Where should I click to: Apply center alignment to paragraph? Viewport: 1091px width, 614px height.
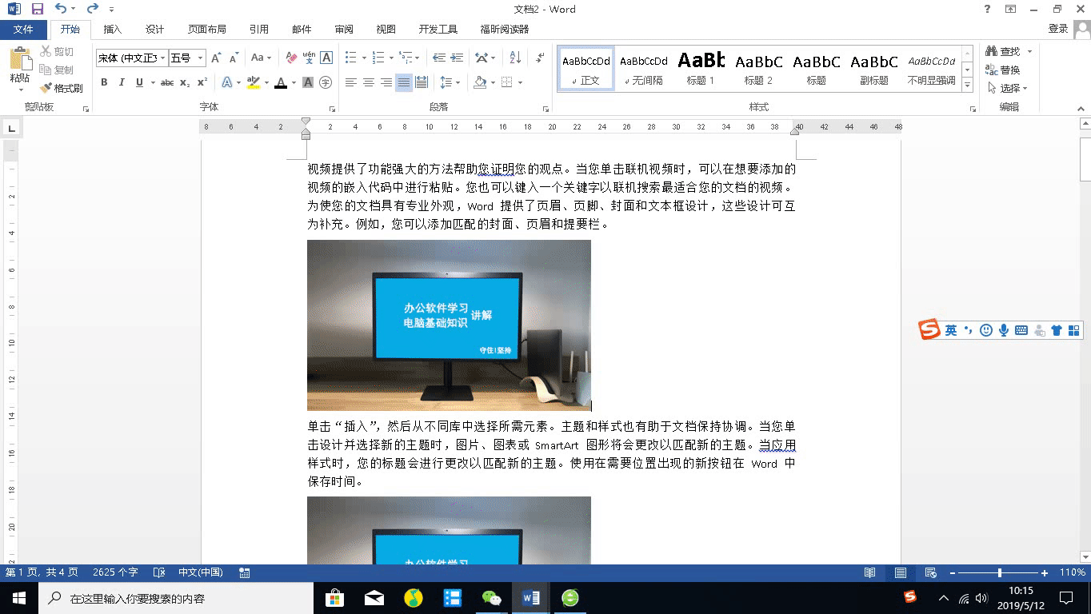tap(368, 82)
